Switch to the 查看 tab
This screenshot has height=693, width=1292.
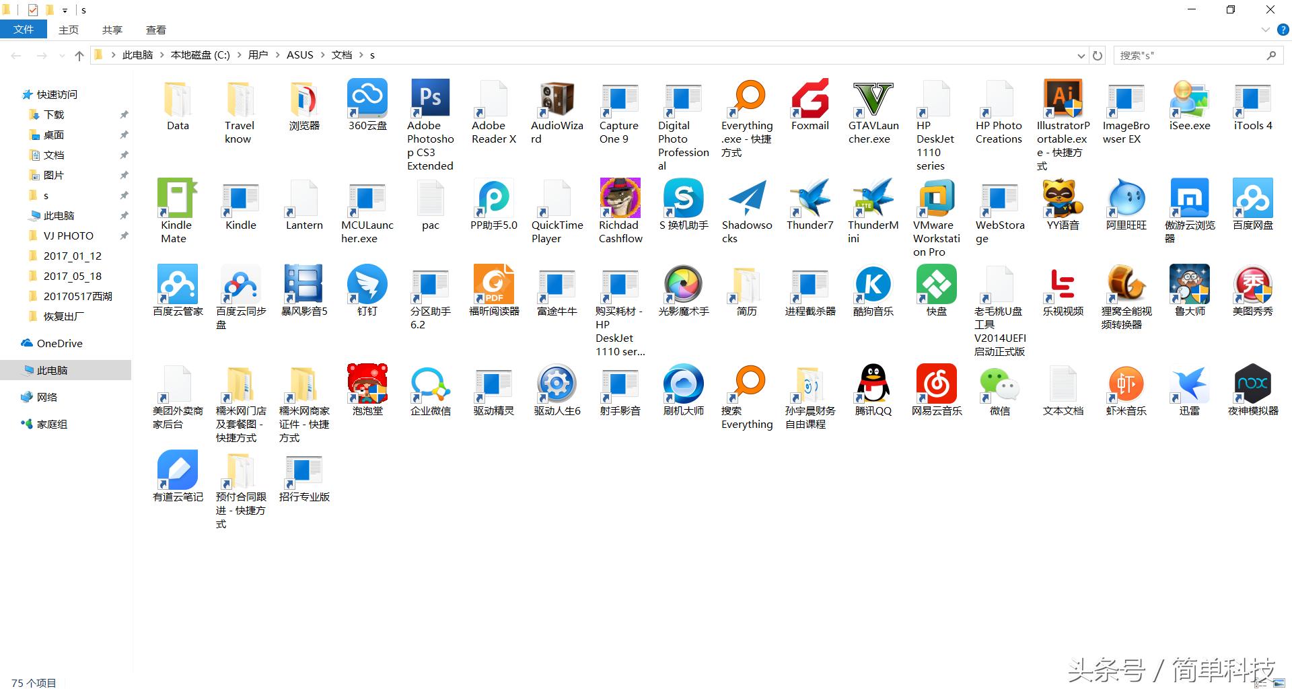point(155,30)
